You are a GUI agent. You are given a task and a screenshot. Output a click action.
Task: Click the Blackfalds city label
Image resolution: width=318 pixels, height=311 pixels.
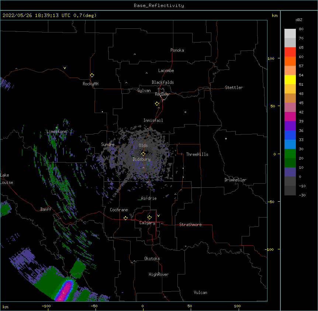tap(163, 82)
